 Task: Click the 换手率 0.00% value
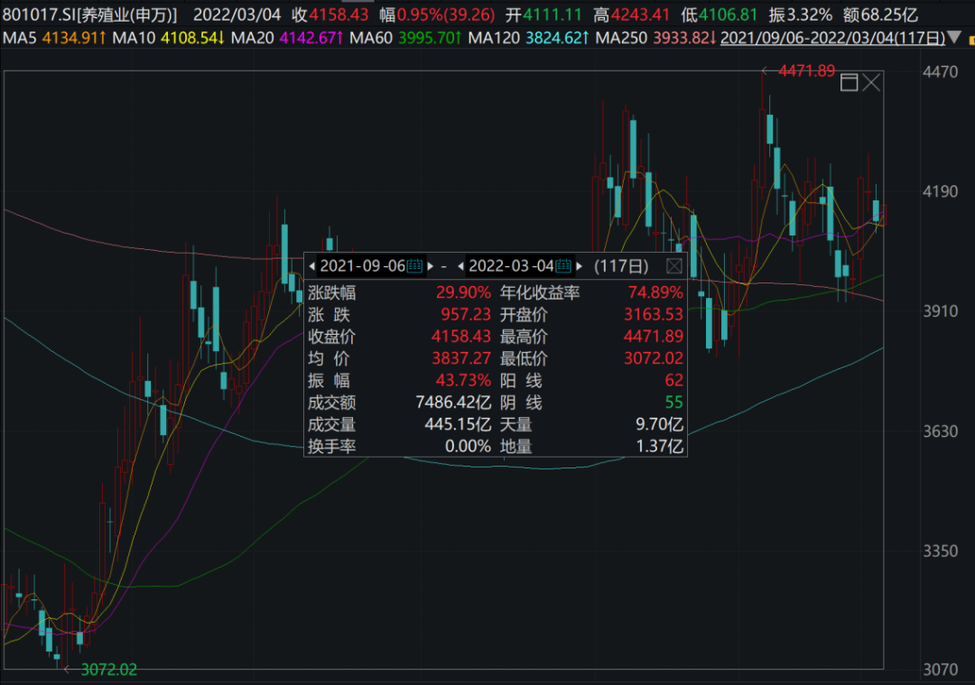pyautogui.click(x=468, y=447)
